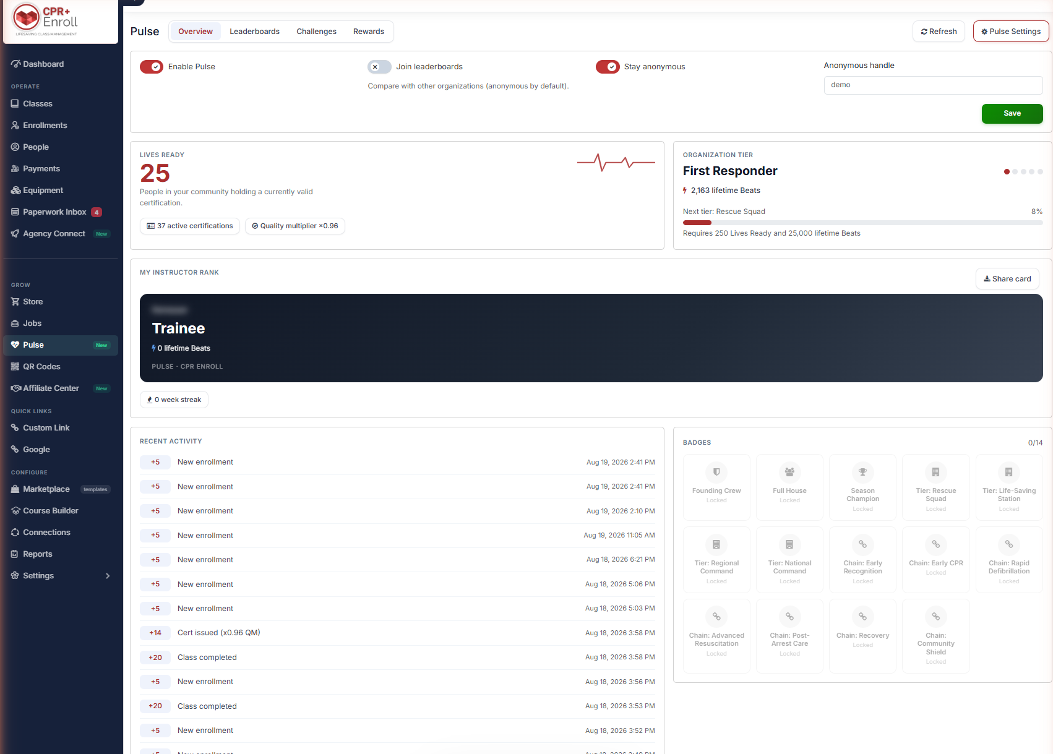Click the 0 week streak chip
The height and width of the screenshot is (754, 1053).
point(174,400)
